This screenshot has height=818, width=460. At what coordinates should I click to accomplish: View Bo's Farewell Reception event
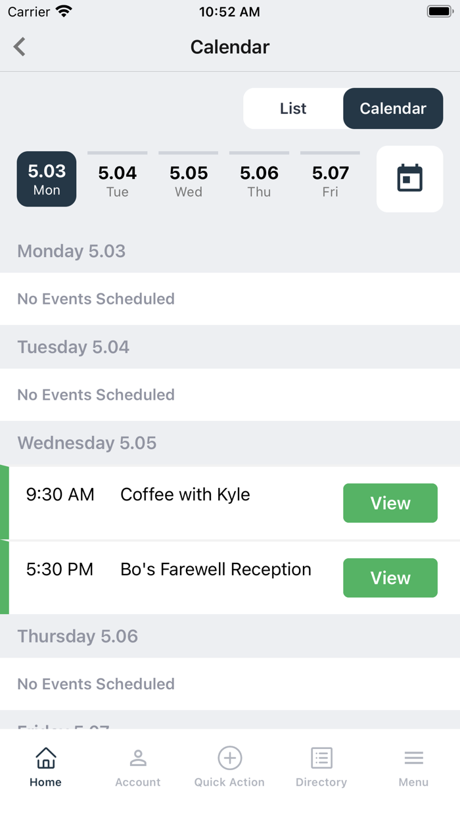point(390,578)
